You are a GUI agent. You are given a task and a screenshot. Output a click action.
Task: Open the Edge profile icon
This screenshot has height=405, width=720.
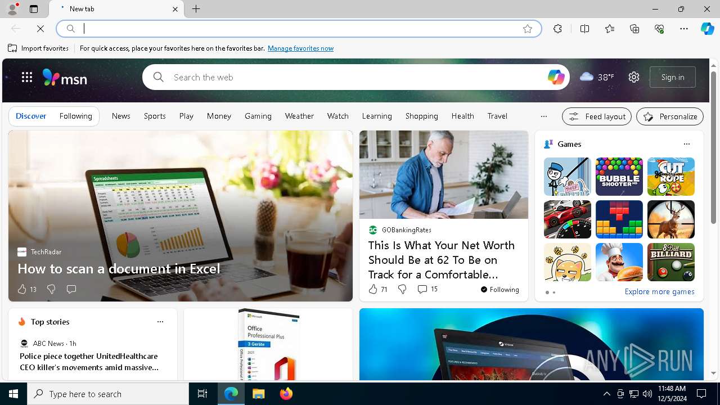point(12,9)
